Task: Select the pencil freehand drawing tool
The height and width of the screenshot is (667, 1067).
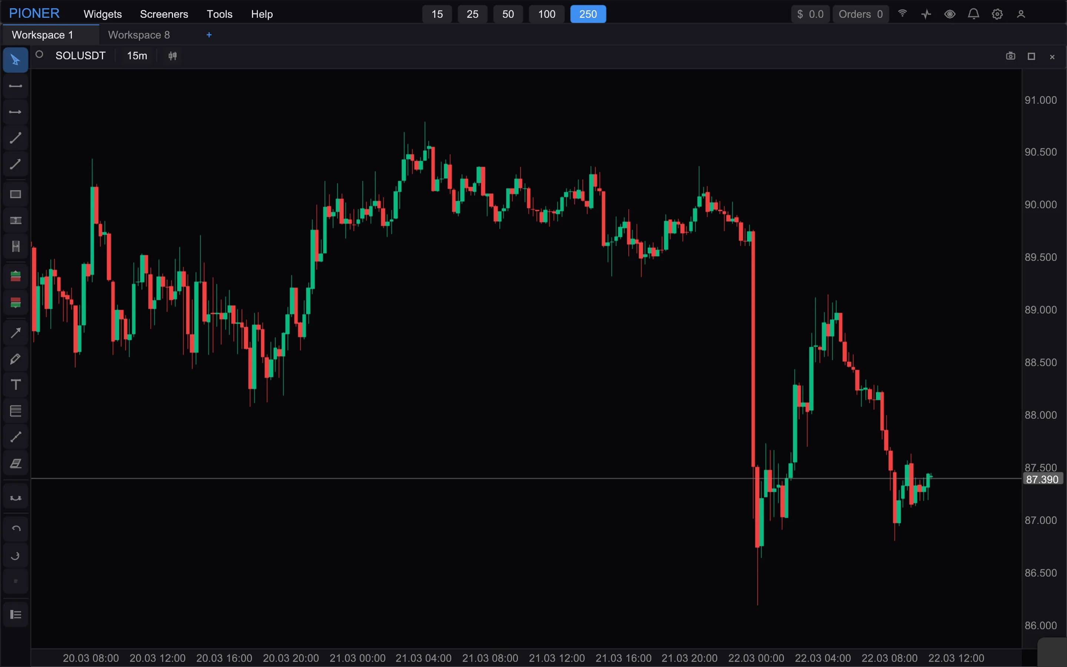Action: (16, 359)
